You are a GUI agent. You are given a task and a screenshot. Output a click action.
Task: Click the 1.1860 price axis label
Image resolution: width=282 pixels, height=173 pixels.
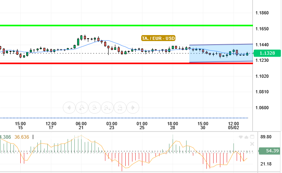point(262,13)
